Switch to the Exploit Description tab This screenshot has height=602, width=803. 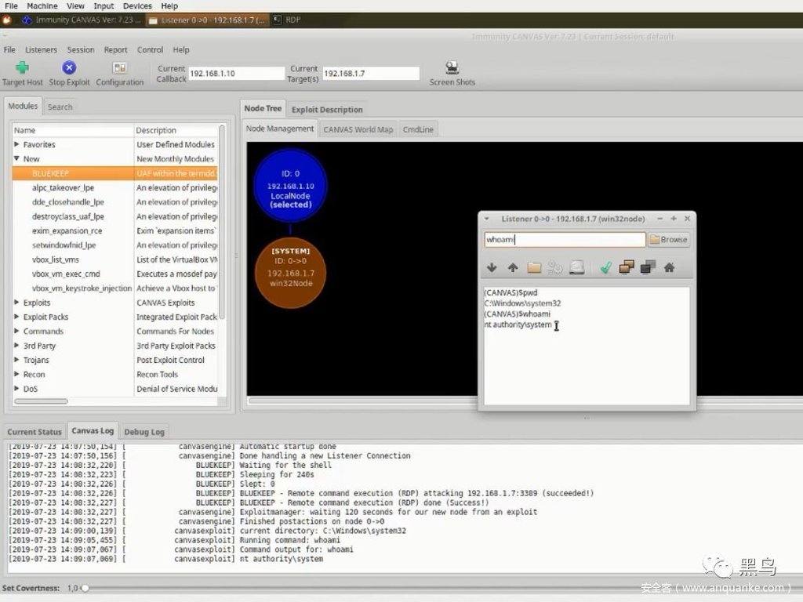click(327, 110)
